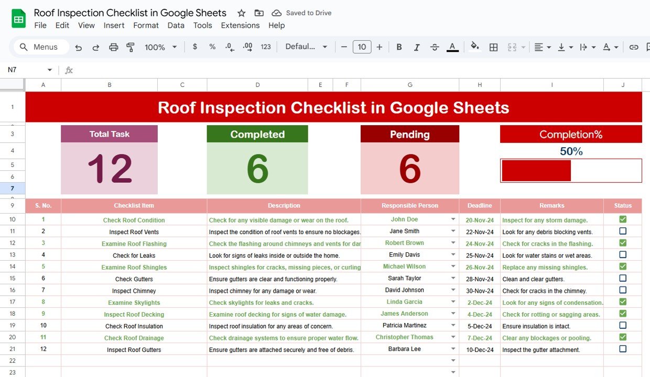Click the move to folder icon
The image size is (650, 377).
tap(259, 13)
